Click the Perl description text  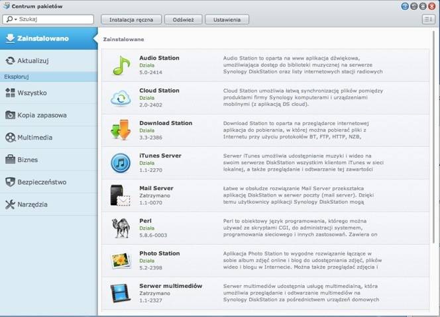tap(300, 228)
